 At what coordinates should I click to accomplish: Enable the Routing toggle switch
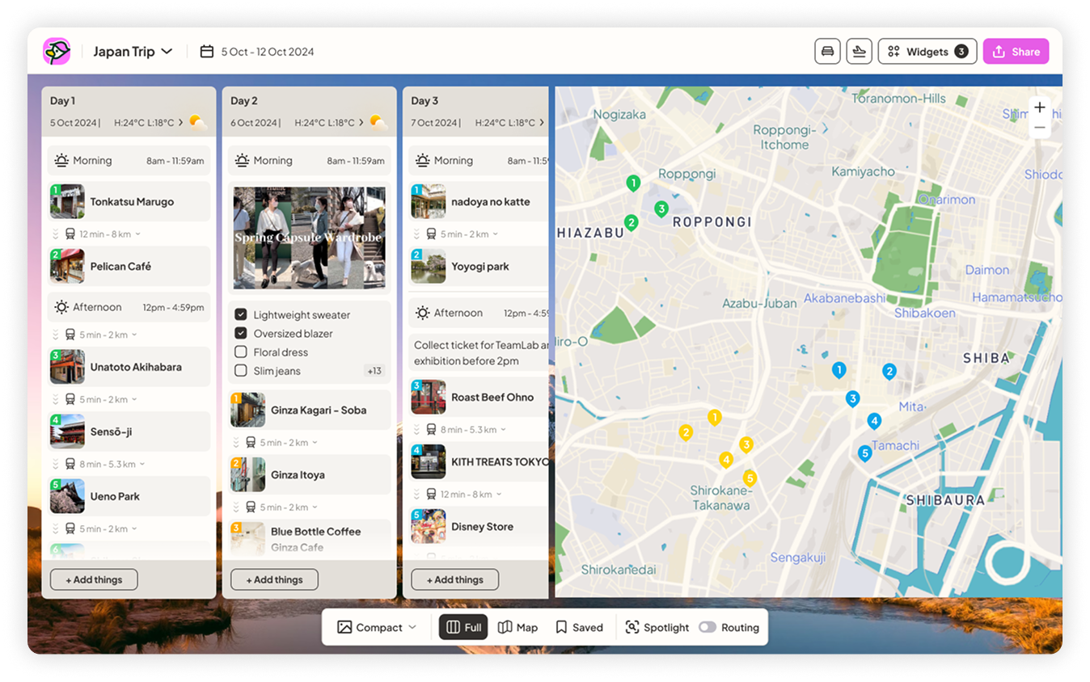coord(708,627)
